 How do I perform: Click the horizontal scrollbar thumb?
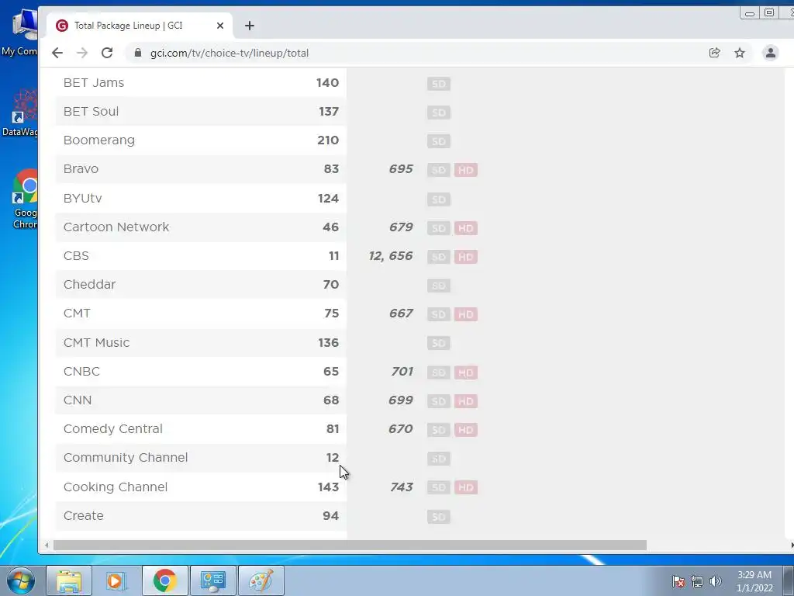[350, 546]
